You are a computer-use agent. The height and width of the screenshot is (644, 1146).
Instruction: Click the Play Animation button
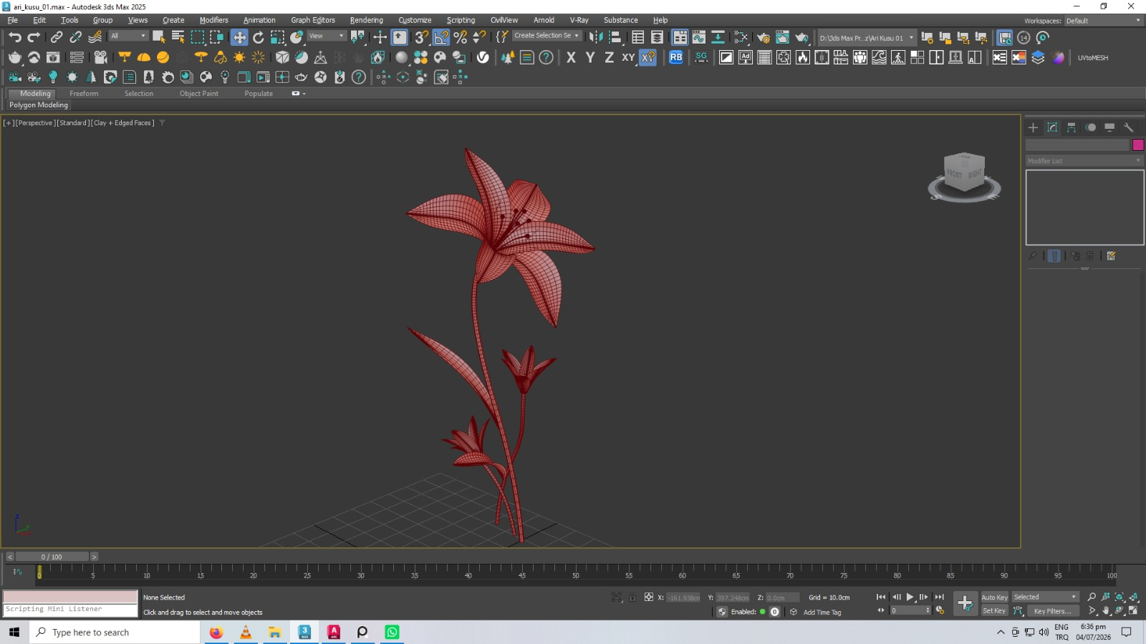[x=910, y=597]
